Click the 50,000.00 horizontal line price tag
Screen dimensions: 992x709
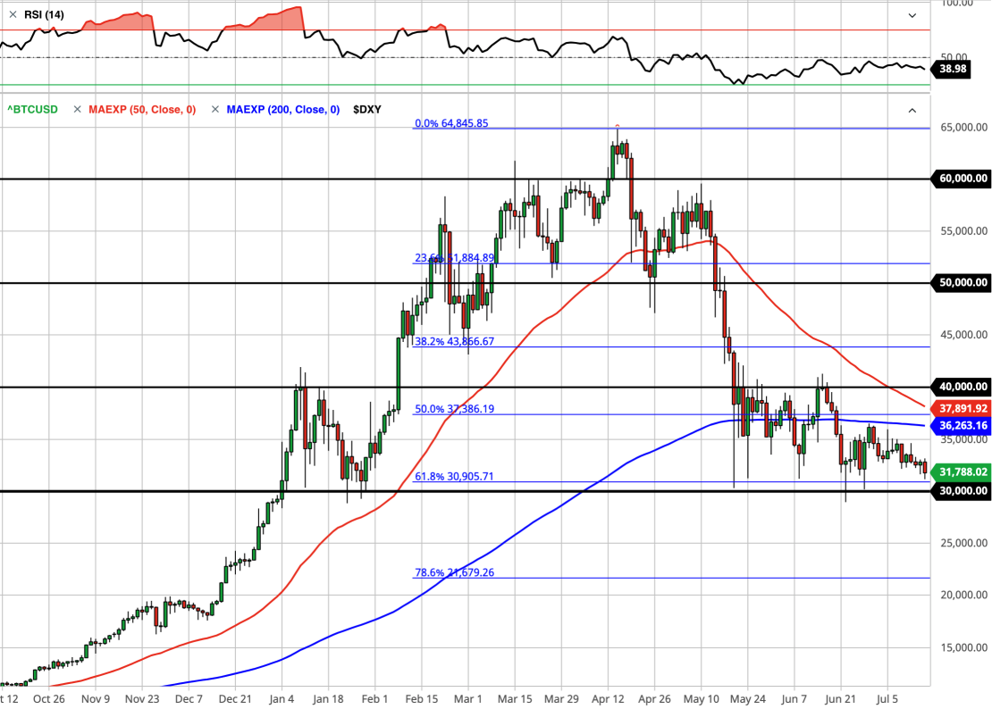click(x=961, y=282)
